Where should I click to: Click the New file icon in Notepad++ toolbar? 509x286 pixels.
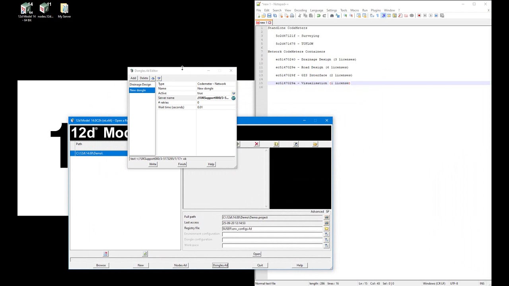tap(258, 15)
